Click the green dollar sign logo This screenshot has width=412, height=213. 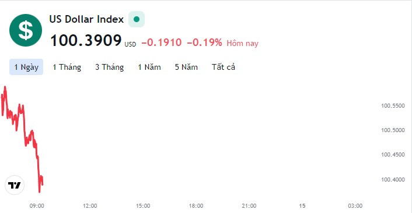pyautogui.click(x=26, y=30)
